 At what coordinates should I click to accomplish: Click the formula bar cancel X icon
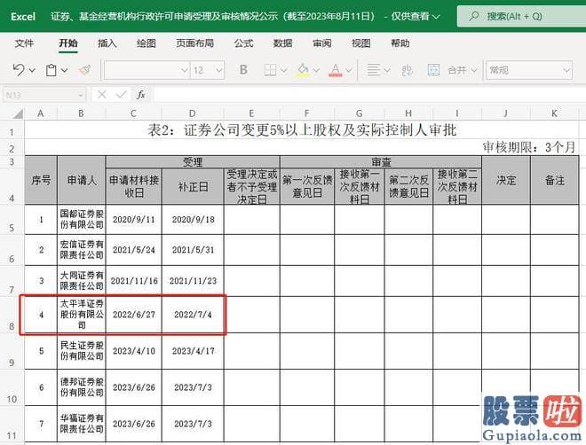[101, 95]
